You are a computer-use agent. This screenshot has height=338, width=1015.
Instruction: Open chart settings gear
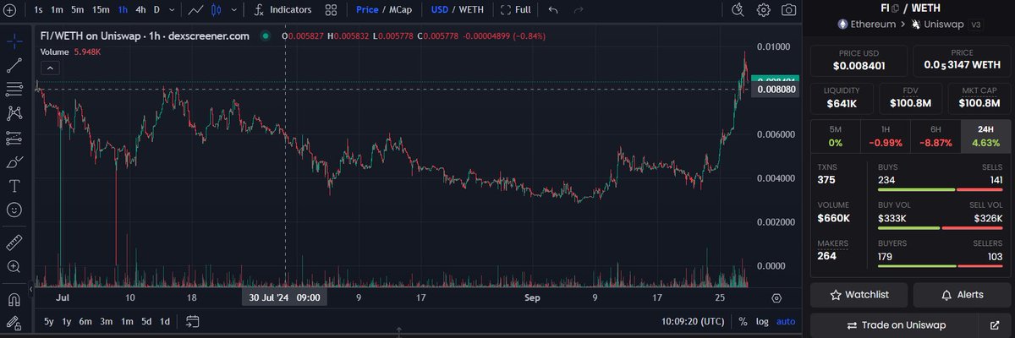coord(764,10)
